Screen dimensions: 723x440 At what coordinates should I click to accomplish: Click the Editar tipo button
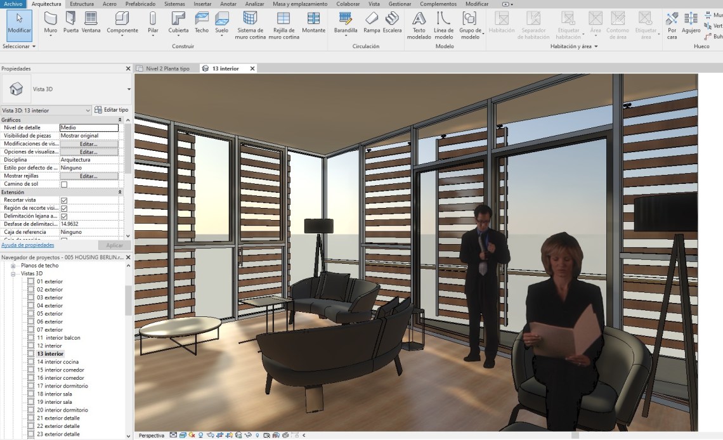tap(112, 110)
